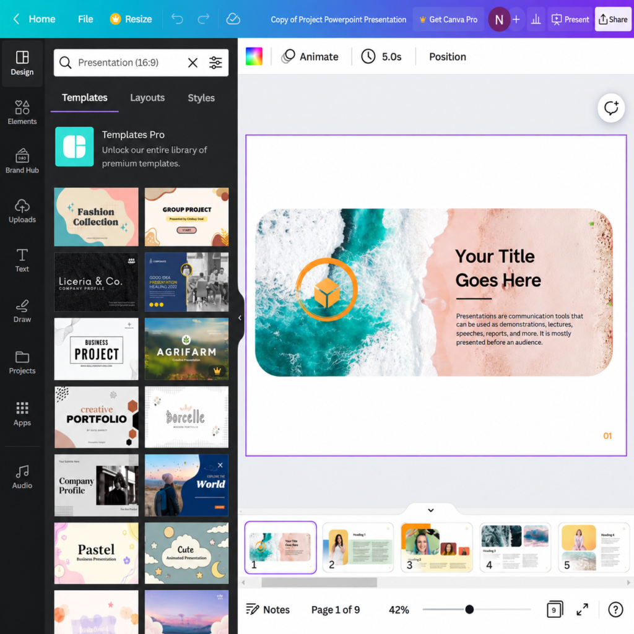Select page 3 thumbnail
Viewport: 634px width, 634px height.
pyautogui.click(x=436, y=547)
